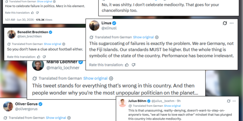Show original German text of Linus's tweet
The height and width of the screenshot is (121, 243).
(143, 37)
